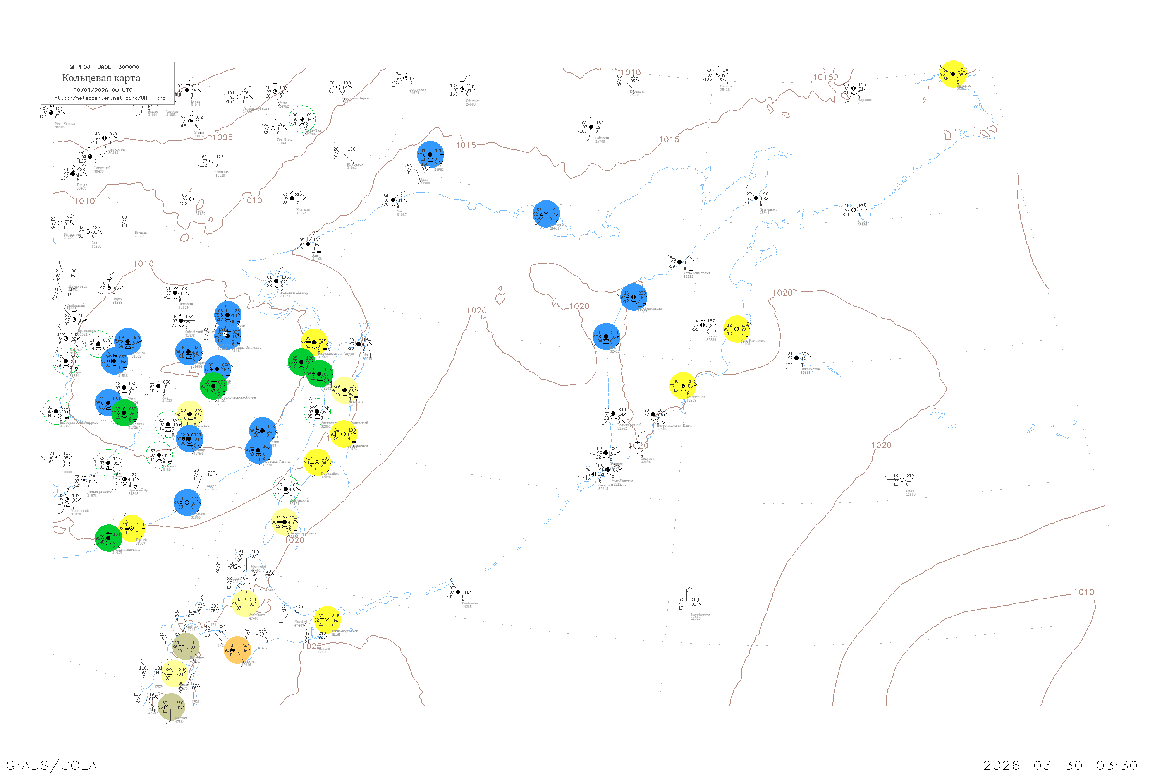Click the Южно-Сахалинск pale yellow station marker
Image resolution: width=1162 pixels, height=774 pixels.
[x=285, y=522]
